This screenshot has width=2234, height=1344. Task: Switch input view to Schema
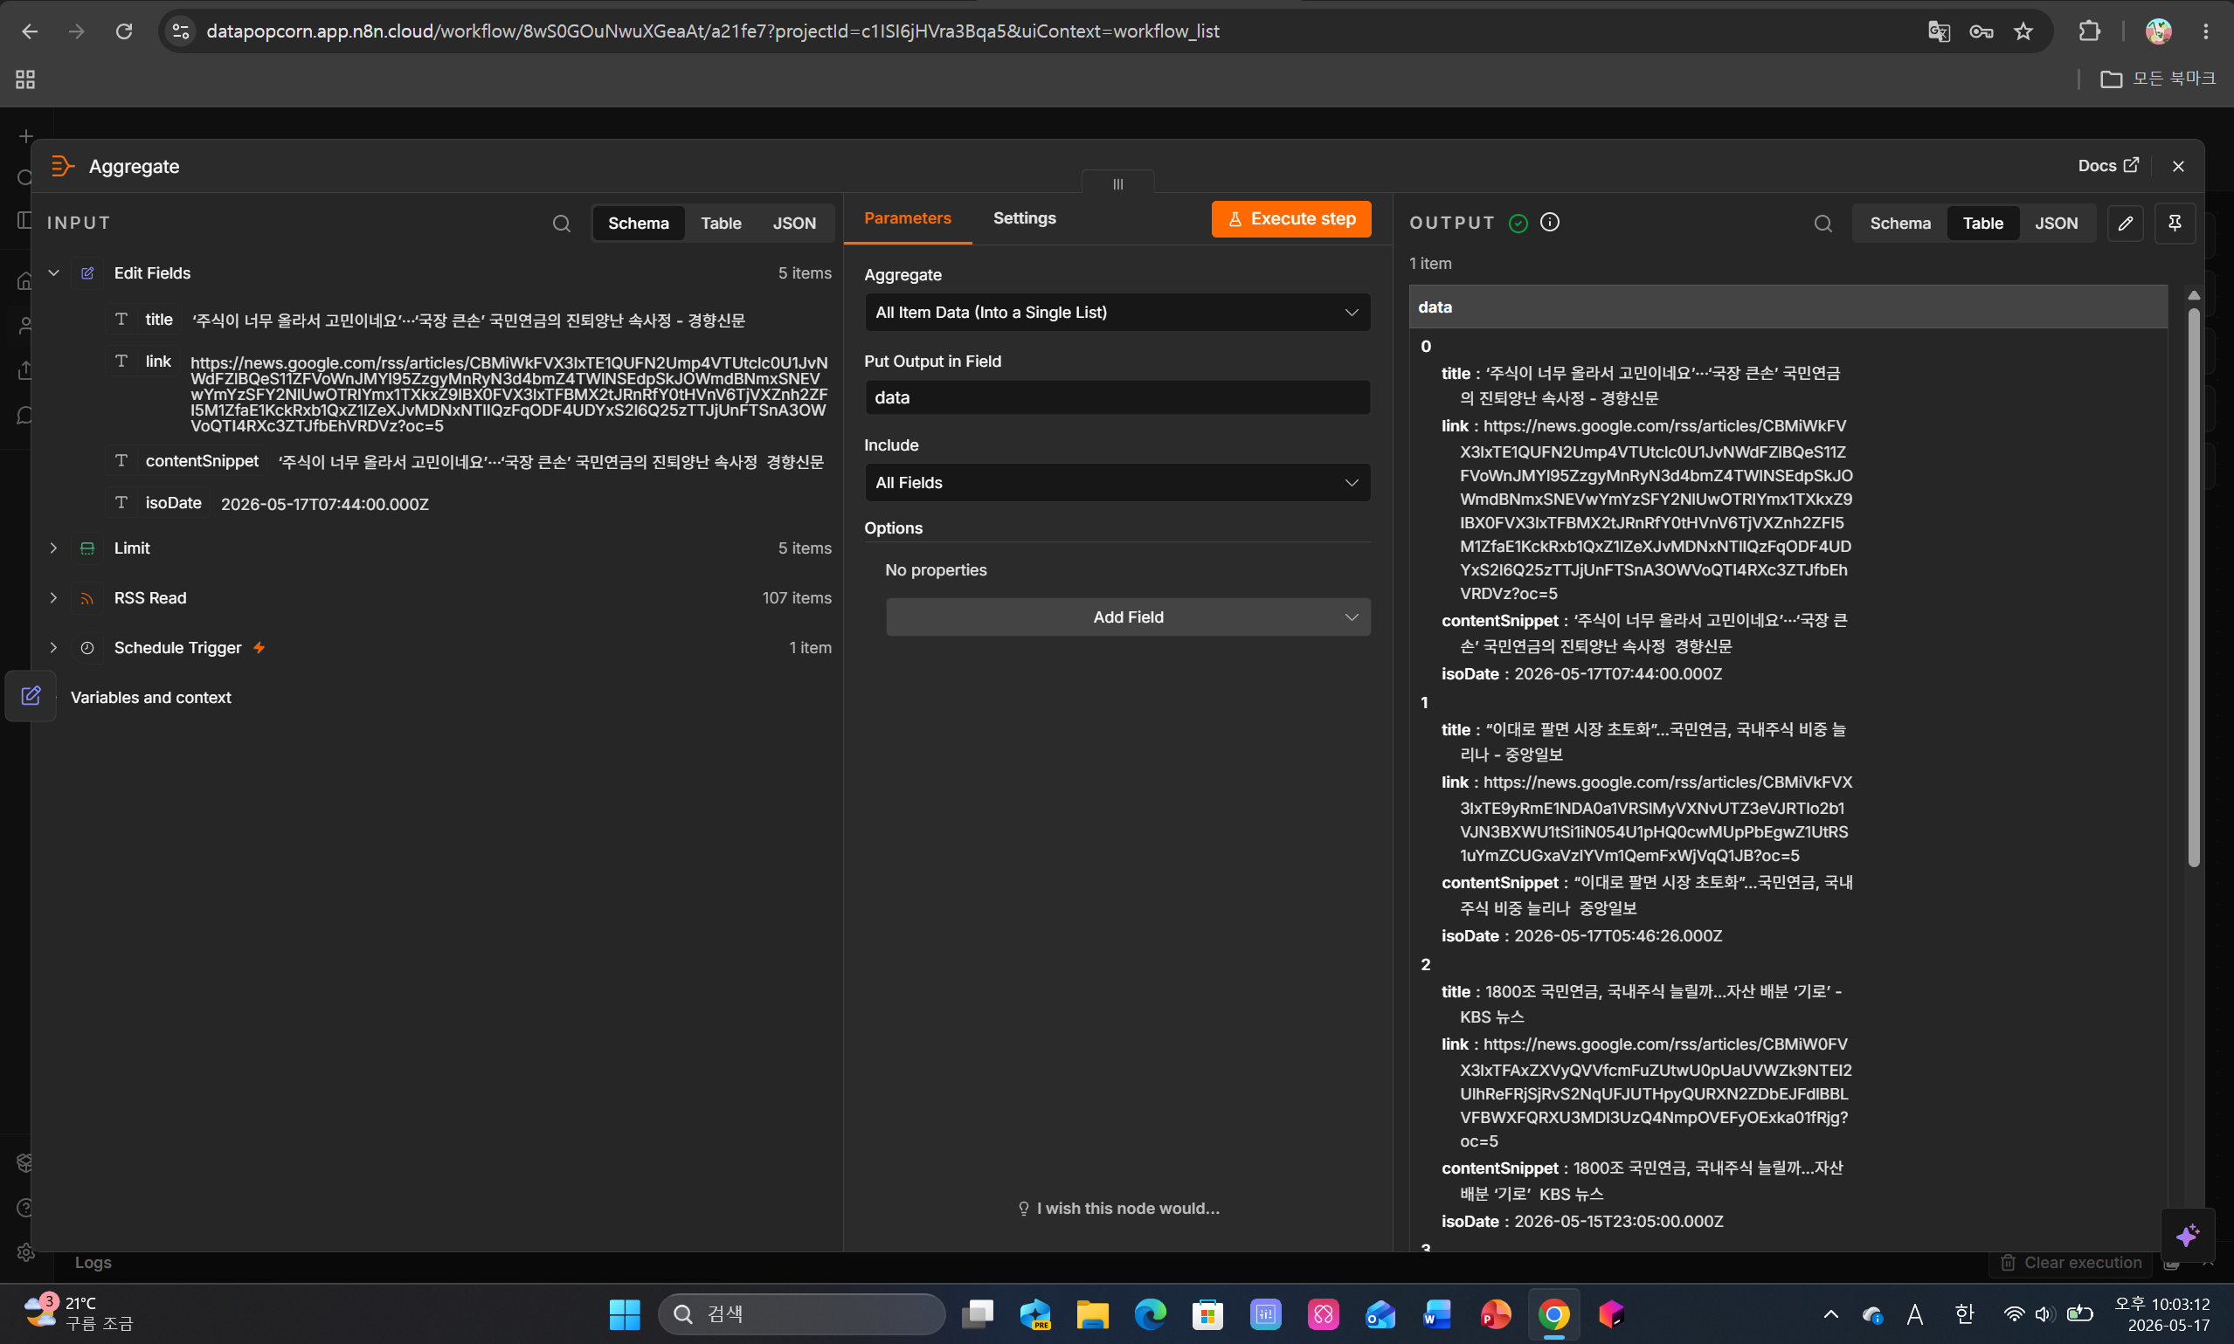pos(638,223)
